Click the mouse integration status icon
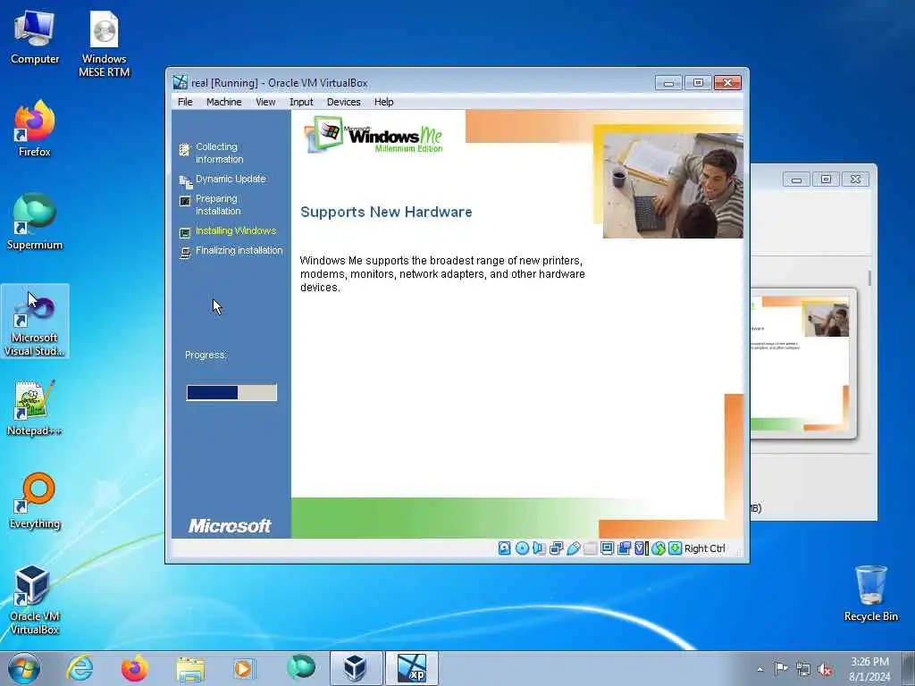The width and height of the screenshot is (915, 686). (659, 548)
